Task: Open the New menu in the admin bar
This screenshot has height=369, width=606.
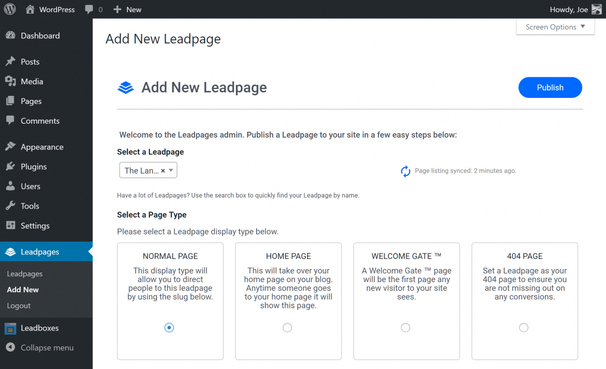Action: (x=127, y=9)
